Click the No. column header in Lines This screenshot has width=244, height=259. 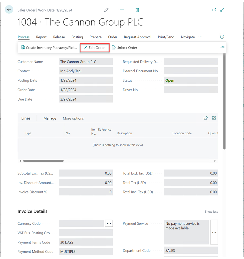(68, 133)
